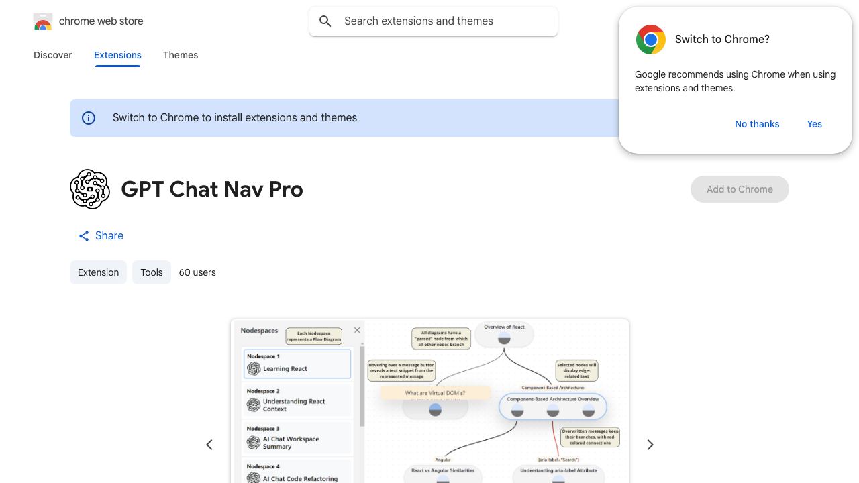Select Nodespace 3 AI Chat Workspace Summary
The width and height of the screenshot is (859, 483).
[x=297, y=438]
